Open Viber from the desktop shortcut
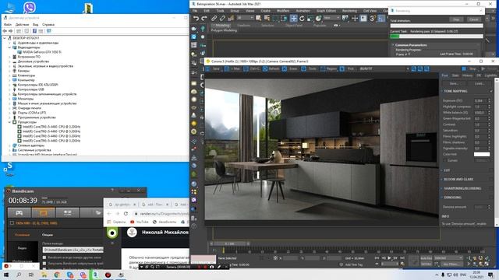The image size is (499, 280). click(30, 7)
